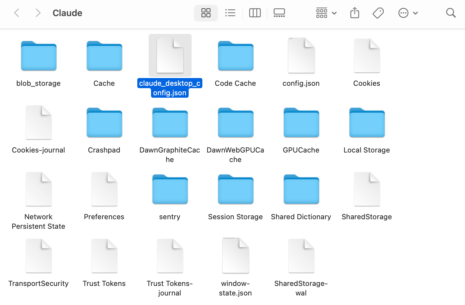Click the "Preferences" name label
Screen dimensions: 465x305
click(104, 217)
